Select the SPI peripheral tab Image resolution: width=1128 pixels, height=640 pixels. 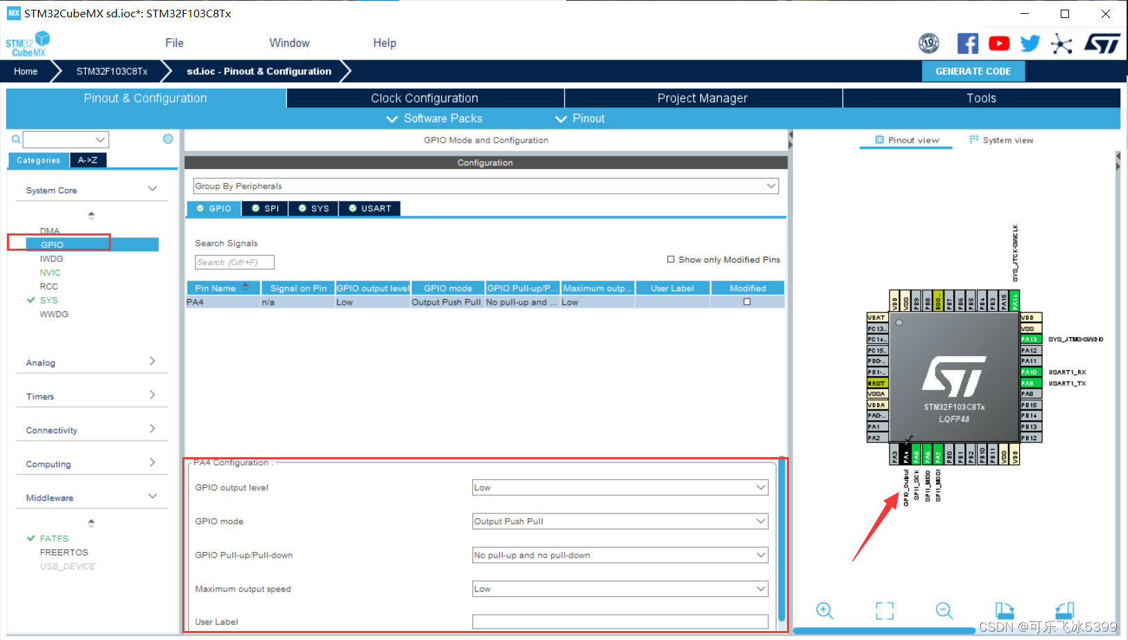tap(265, 208)
